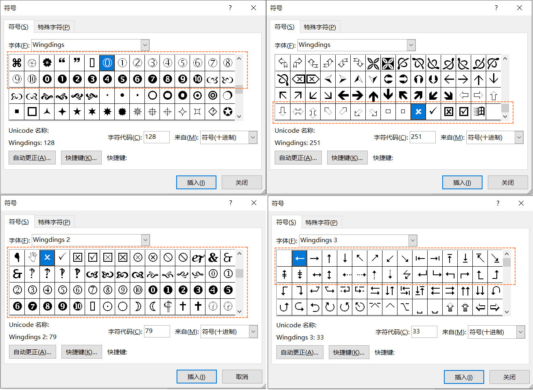Click scroll-down arrow in Wingdings 3 symbol grid
Screen dimensions: 533x390
[507, 312]
